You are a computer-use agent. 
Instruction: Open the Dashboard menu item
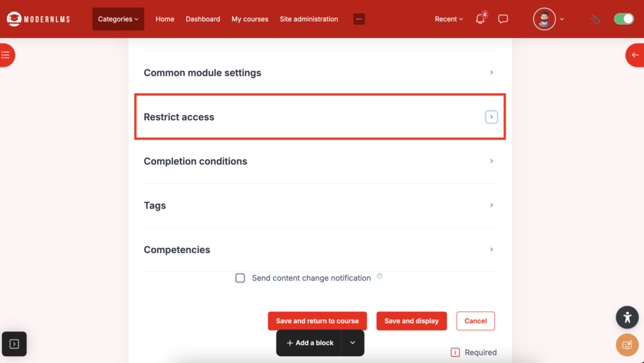point(203,20)
